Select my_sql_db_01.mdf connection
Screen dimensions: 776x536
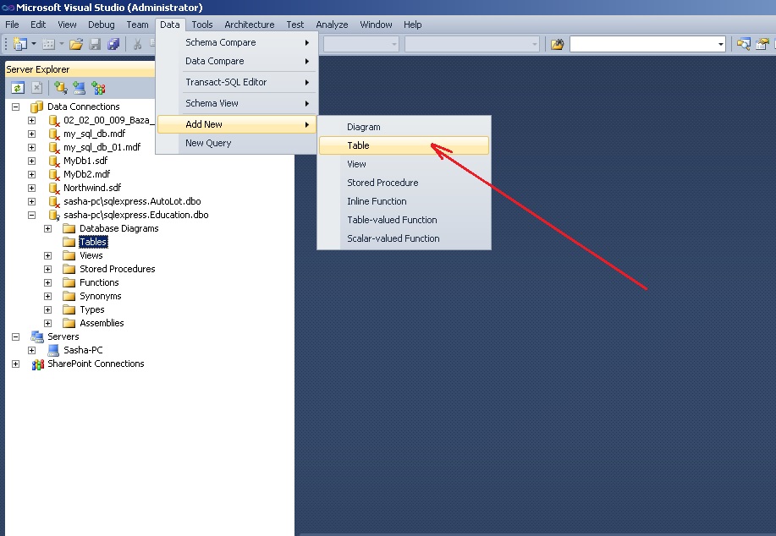point(102,147)
